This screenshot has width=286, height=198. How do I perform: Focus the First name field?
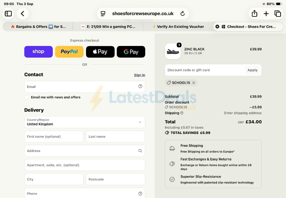(x=54, y=136)
